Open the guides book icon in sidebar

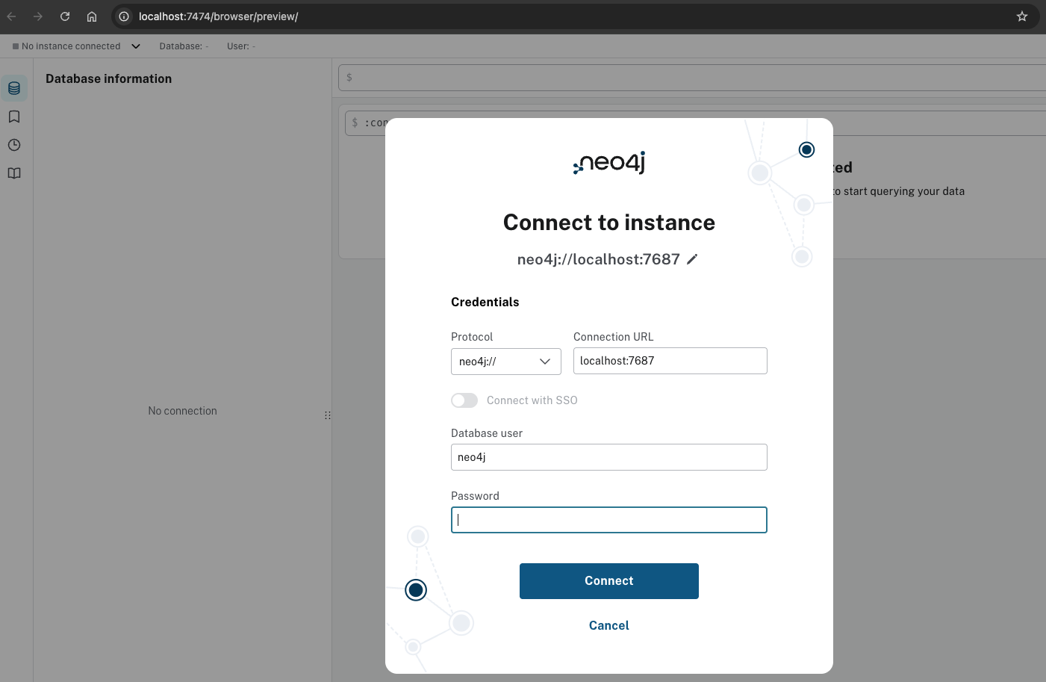[x=14, y=173]
